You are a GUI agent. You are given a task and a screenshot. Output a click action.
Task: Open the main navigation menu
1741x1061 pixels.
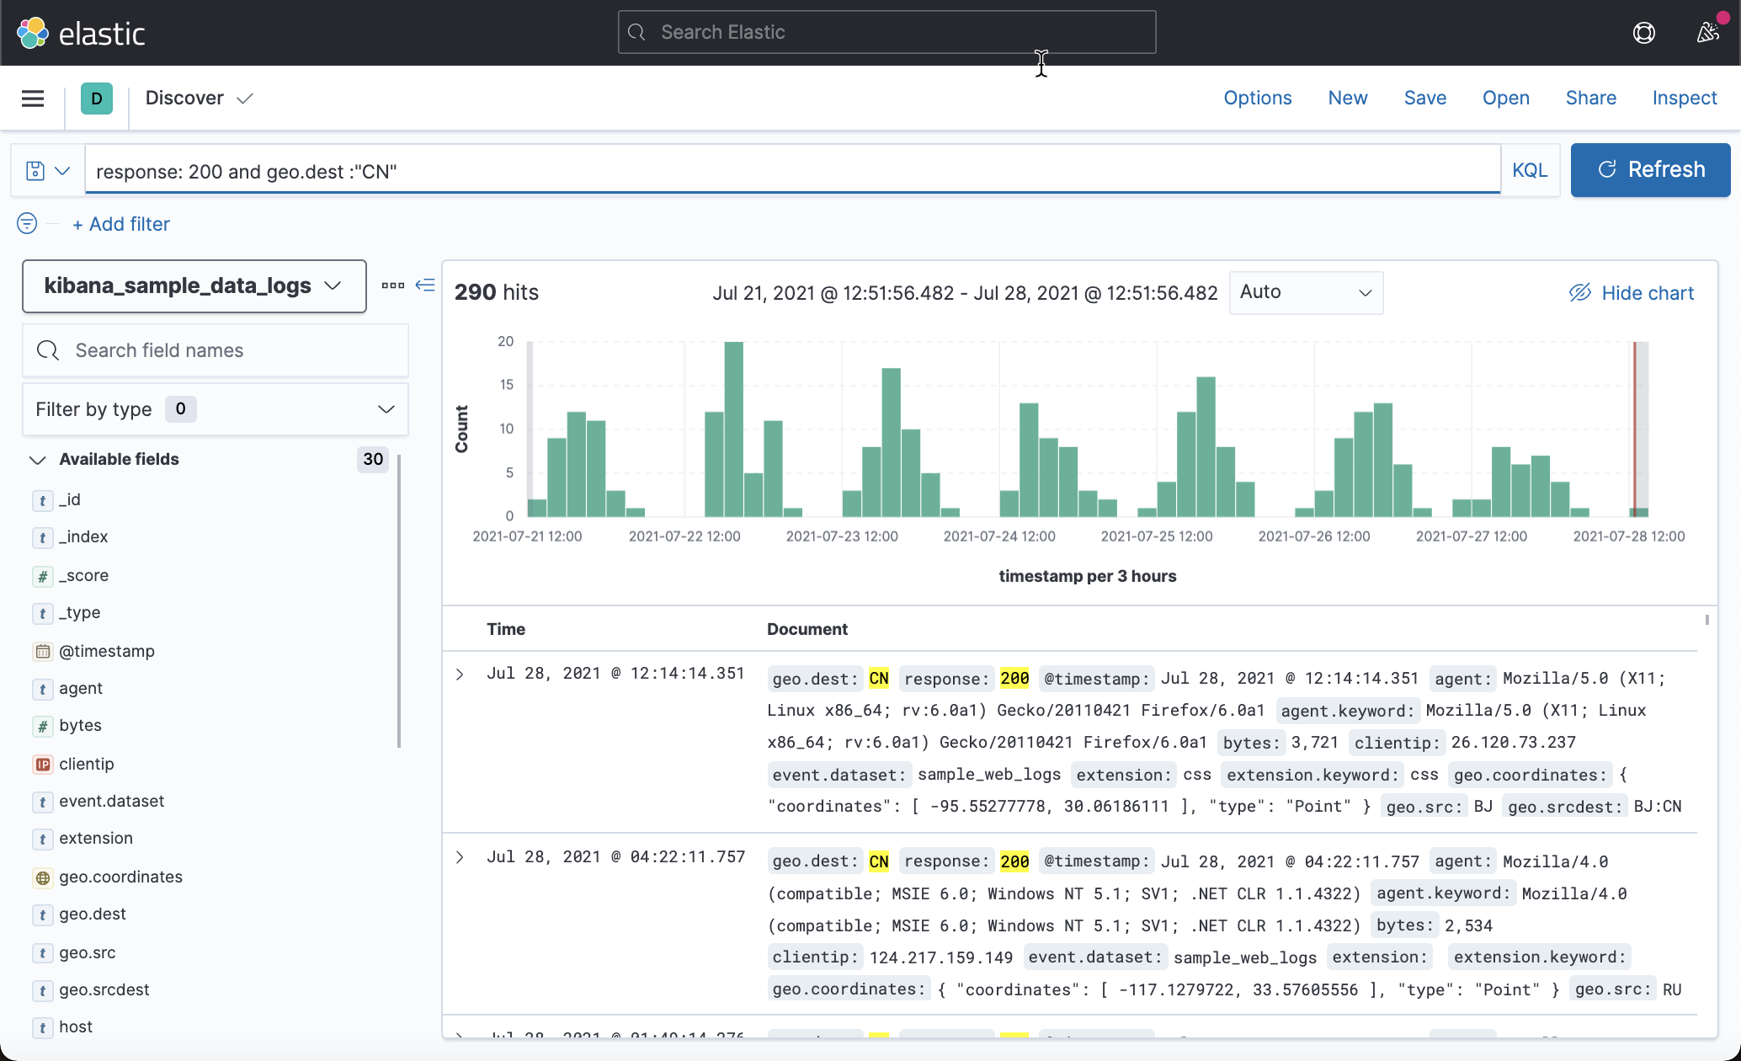(32, 99)
